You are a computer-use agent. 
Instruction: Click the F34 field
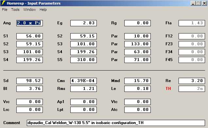192,52
